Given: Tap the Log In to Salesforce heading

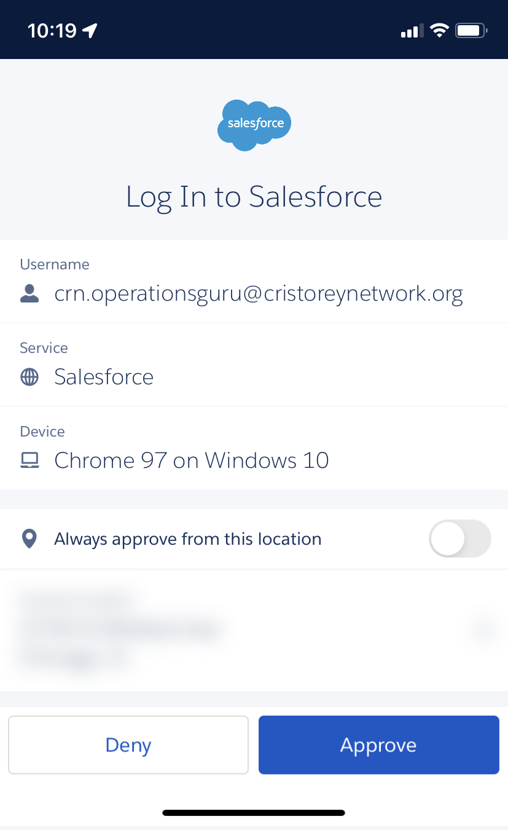Looking at the screenshot, I should tap(254, 197).
